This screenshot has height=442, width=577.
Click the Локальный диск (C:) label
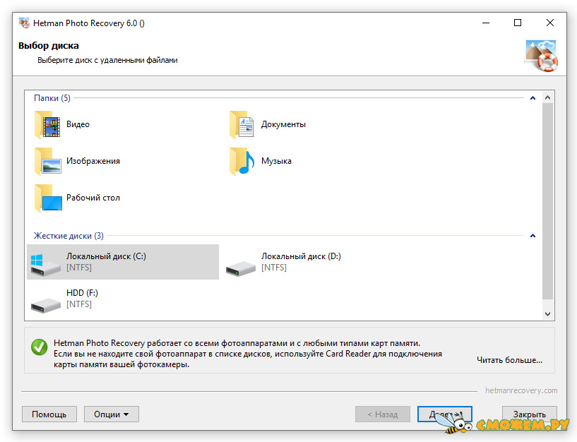point(106,256)
